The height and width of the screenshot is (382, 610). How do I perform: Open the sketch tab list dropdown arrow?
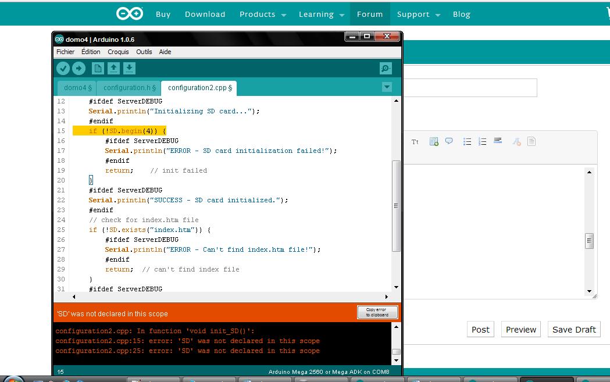pos(386,87)
